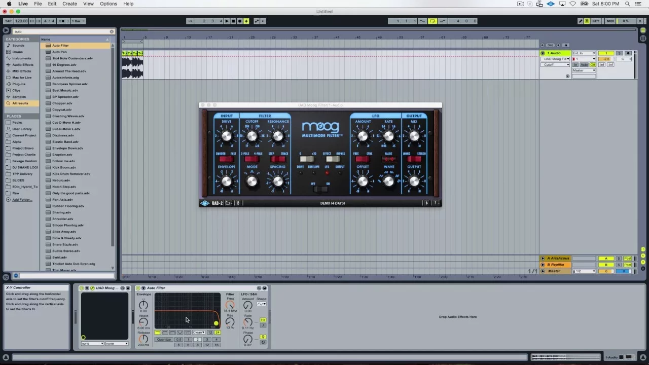649x365 pixels.
Task: Select the Audio Effects category in the browser
Action: (x=22, y=64)
